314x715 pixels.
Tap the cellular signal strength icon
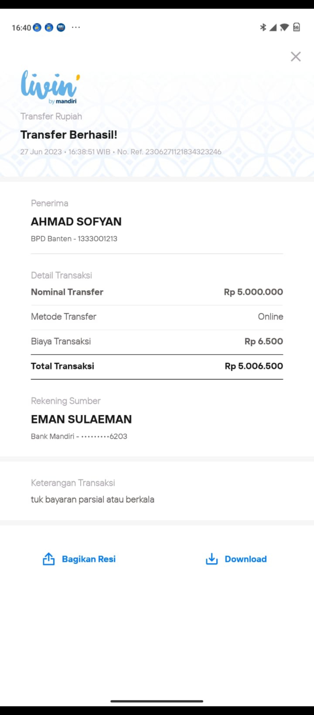(x=273, y=27)
